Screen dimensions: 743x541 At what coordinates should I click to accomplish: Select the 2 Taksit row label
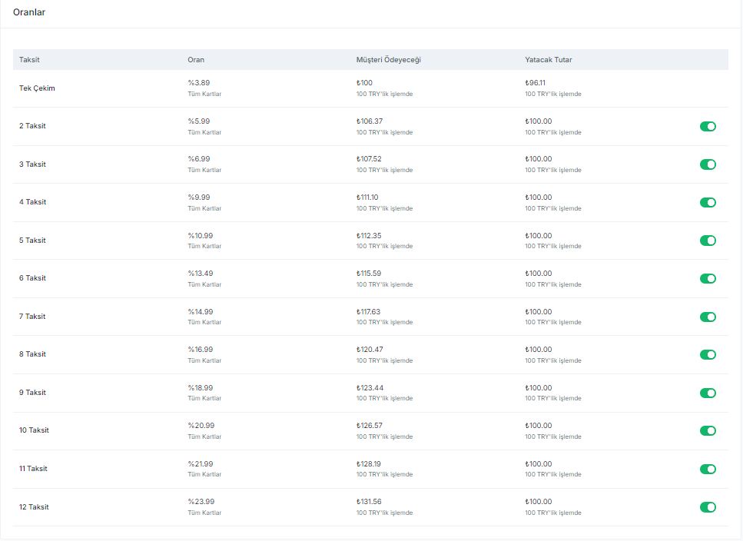point(32,126)
